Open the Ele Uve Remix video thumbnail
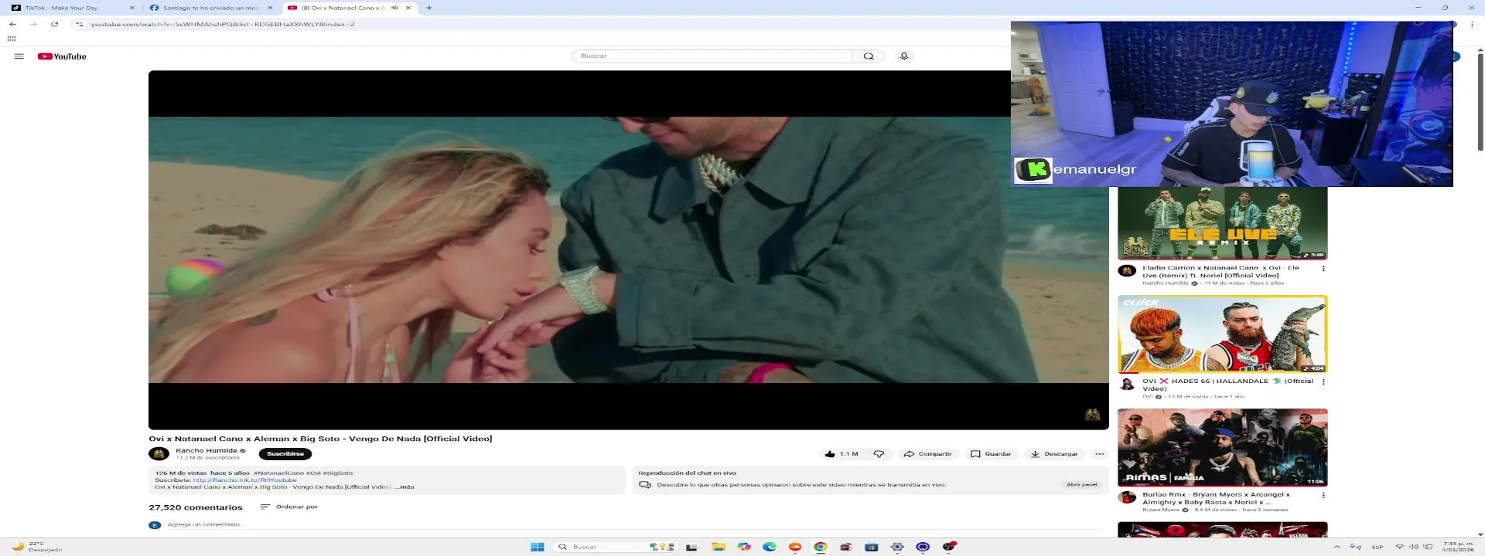 click(x=1223, y=222)
